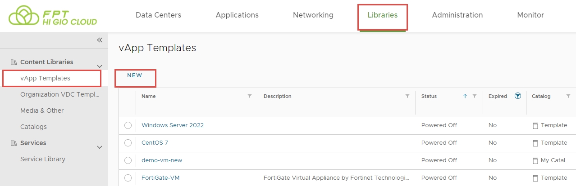Click the Name column filter icon

[x=250, y=96]
